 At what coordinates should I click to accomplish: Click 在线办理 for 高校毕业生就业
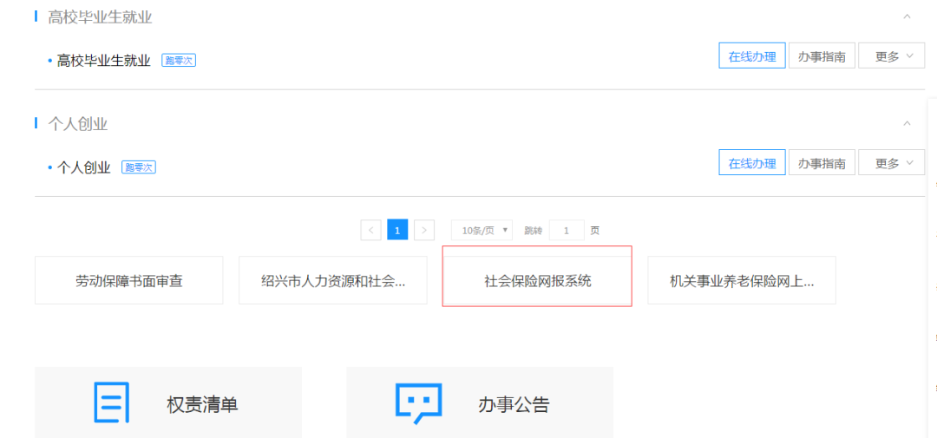click(751, 56)
